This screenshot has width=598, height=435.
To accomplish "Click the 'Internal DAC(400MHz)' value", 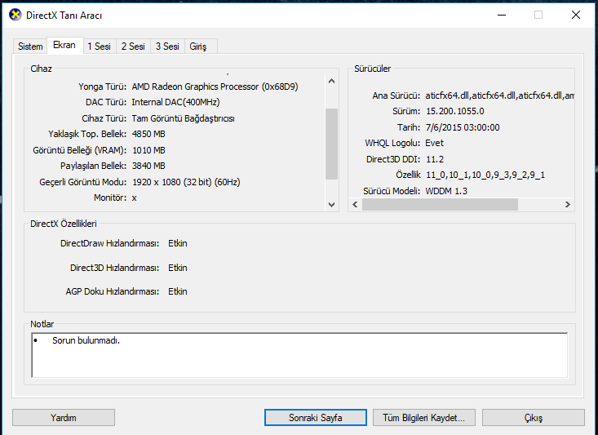I will [x=175, y=102].
